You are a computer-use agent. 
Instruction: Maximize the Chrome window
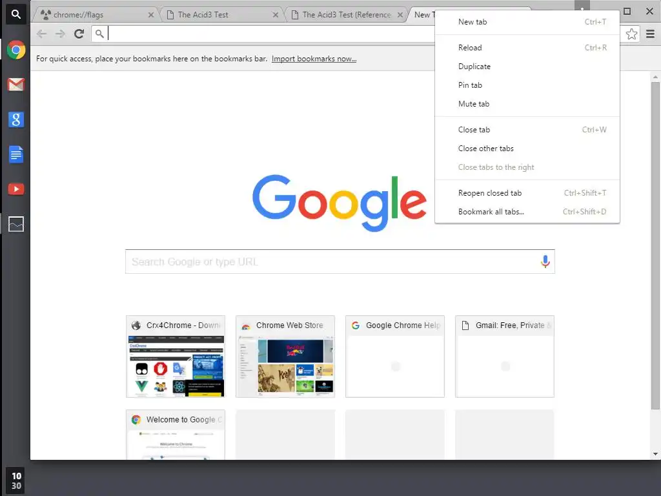(x=627, y=12)
